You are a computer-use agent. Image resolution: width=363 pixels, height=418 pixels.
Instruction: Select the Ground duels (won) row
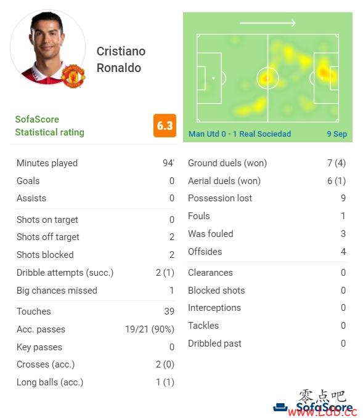[267, 163]
